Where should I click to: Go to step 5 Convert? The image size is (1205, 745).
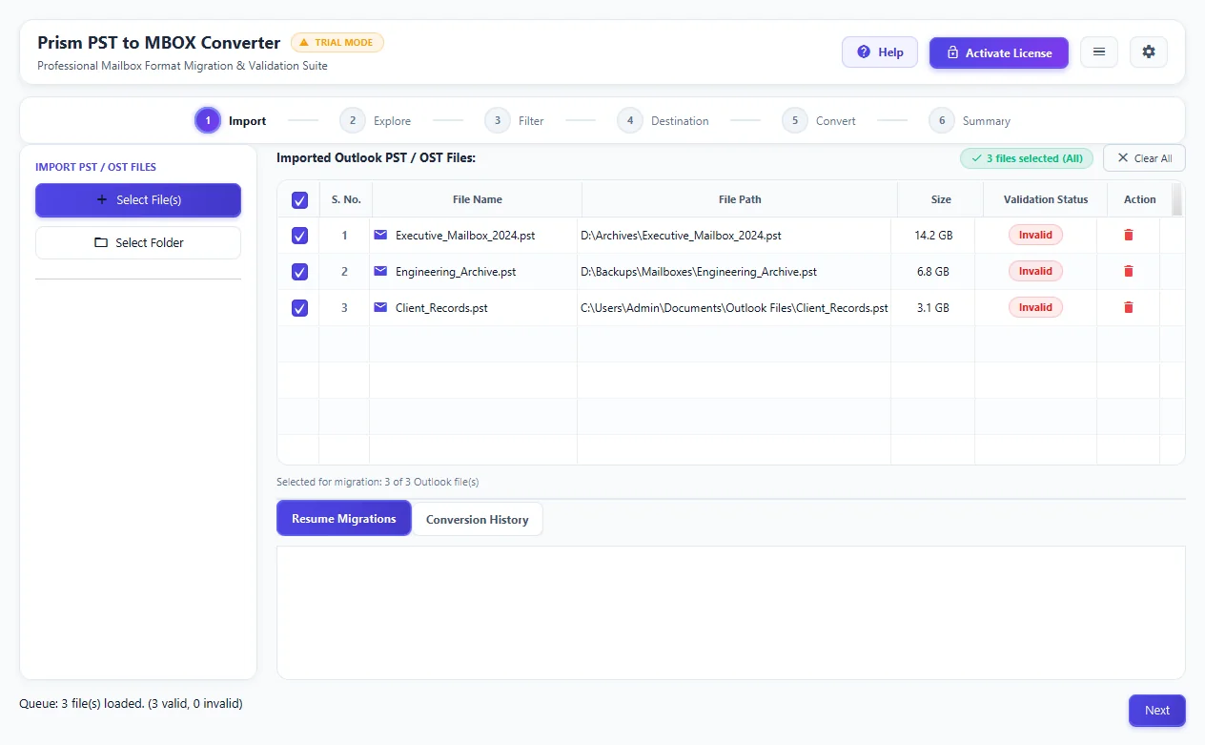click(x=819, y=121)
